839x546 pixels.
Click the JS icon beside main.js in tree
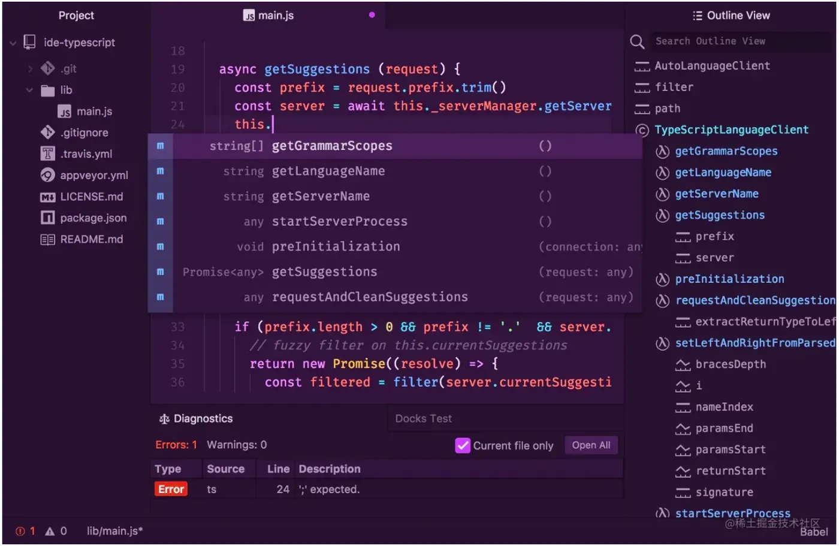point(65,112)
